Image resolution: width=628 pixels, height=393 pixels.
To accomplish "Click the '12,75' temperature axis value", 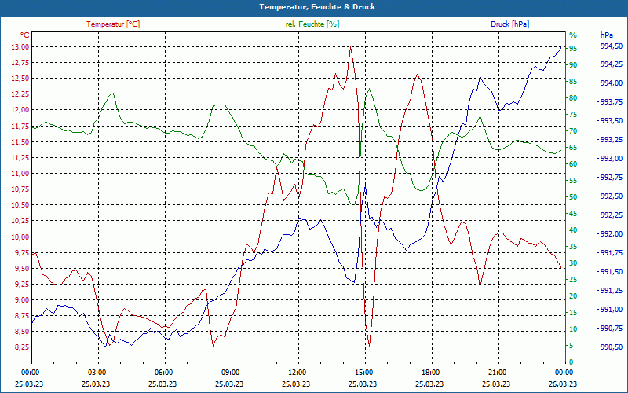I will pyautogui.click(x=20, y=63).
